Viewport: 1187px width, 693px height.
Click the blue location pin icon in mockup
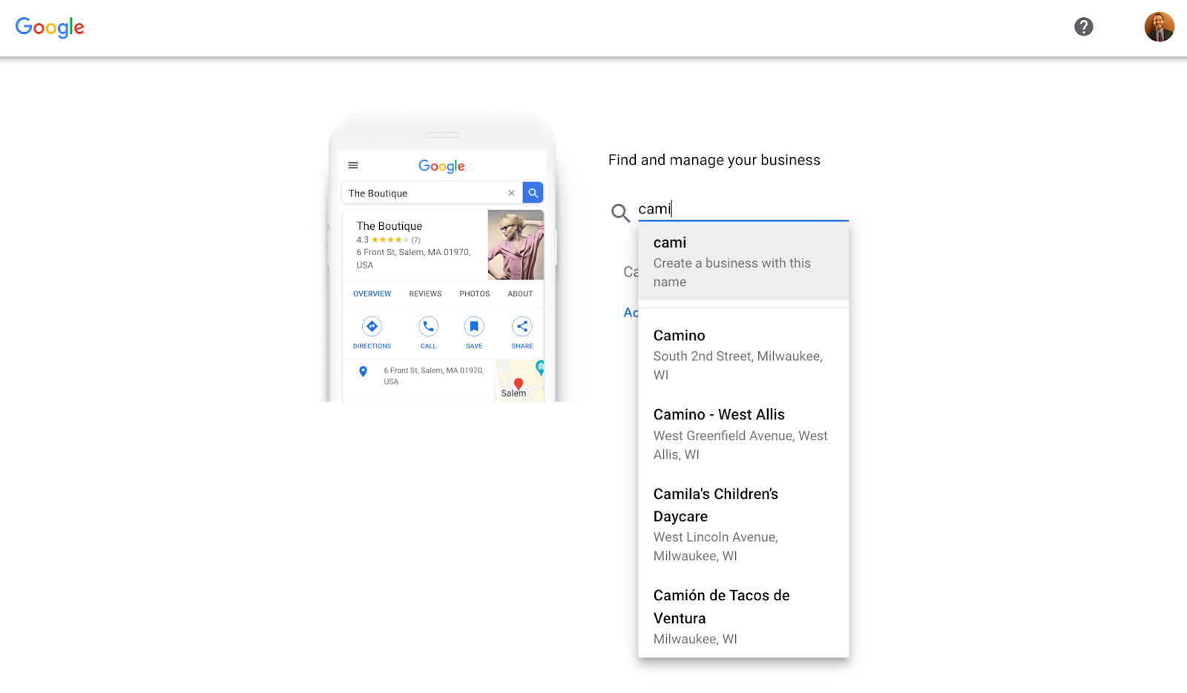[x=363, y=371]
